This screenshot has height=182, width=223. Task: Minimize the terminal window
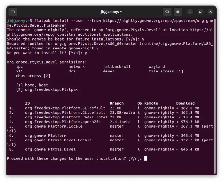tap(191, 12)
